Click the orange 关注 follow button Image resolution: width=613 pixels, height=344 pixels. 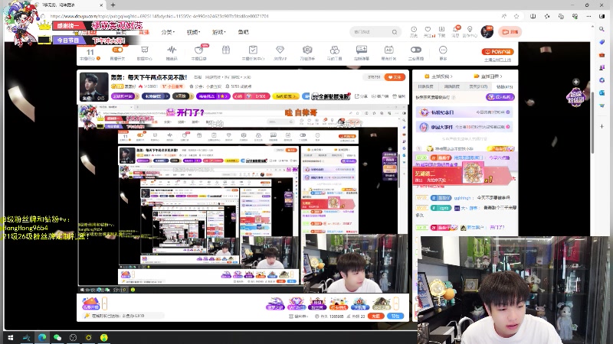(395, 77)
